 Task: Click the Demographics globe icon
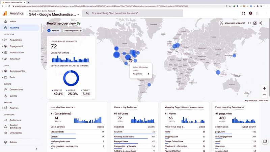pyautogui.click(x=5, y=71)
